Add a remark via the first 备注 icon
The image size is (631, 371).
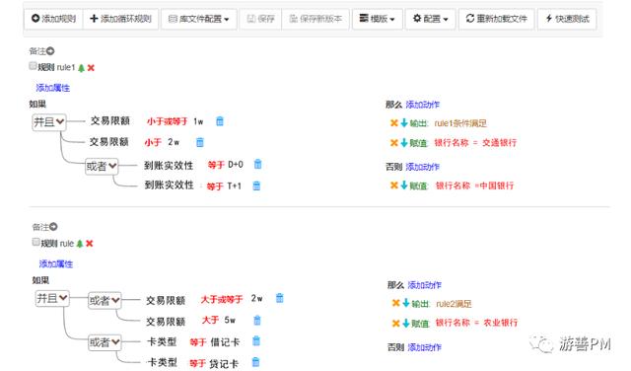(50, 51)
